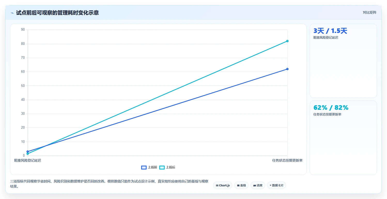387x199 pixels.
Task: Click the 上线后 data point at 82
Action: [287, 41]
